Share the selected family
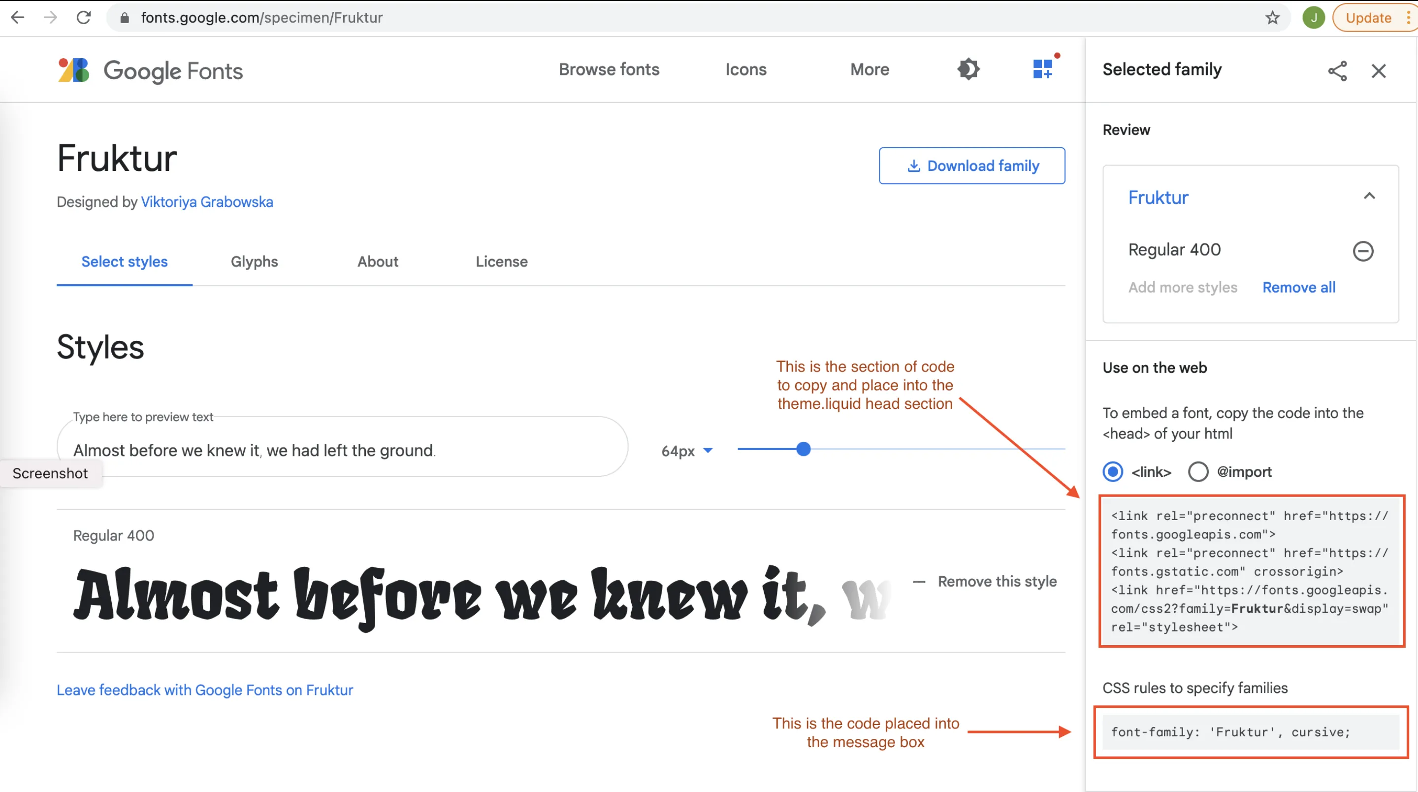This screenshot has height=792, width=1418. (1338, 70)
